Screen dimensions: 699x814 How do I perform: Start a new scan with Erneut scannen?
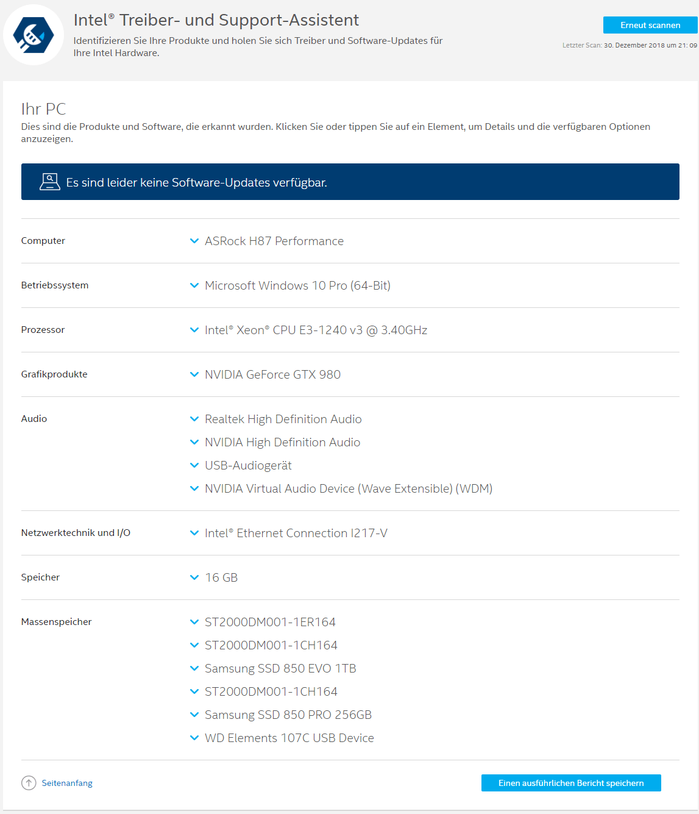pyautogui.click(x=650, y=25)
